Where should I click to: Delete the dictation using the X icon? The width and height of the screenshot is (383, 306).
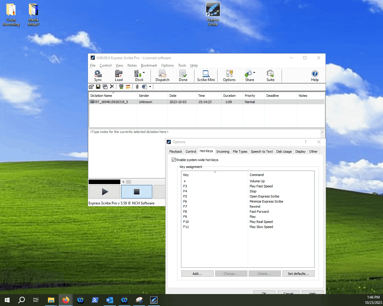click(112, 87)
